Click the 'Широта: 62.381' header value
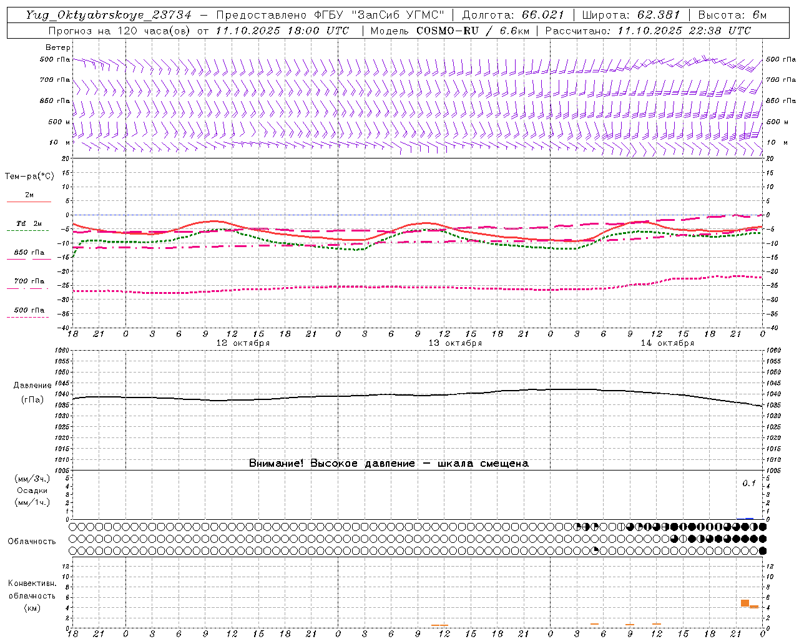799x639 pixels. pyautogui.click(x=630, y=15)
